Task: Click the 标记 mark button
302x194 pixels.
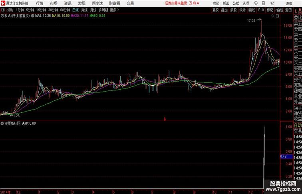Action: tap(270, 10)
